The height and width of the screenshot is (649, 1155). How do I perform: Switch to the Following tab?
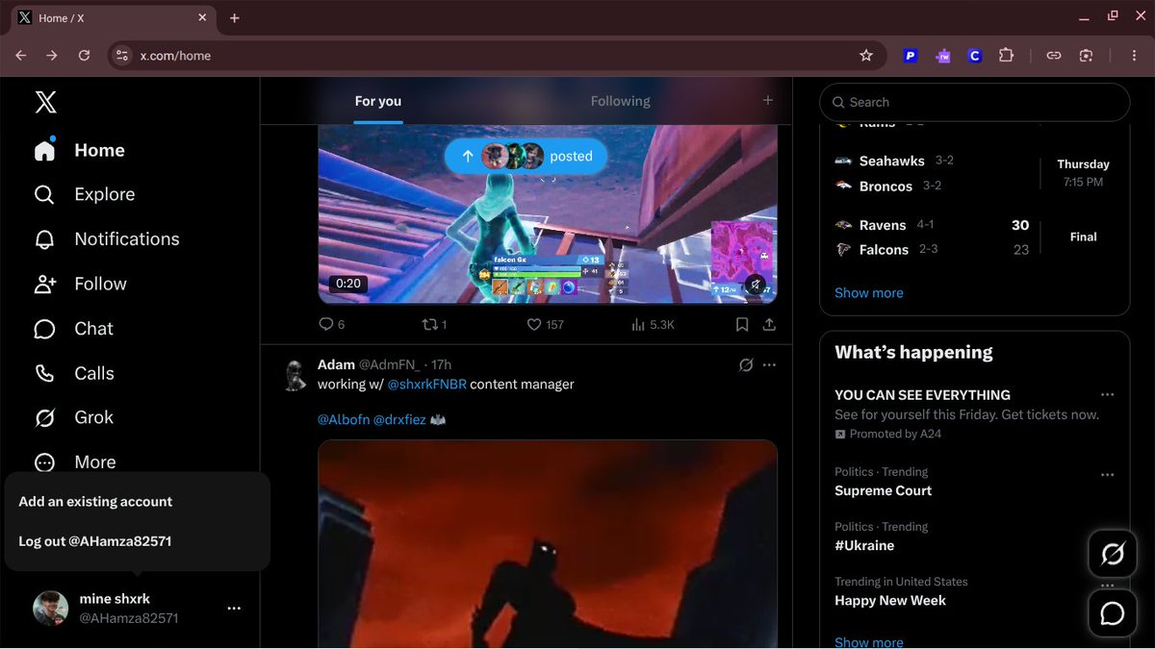(x=621, y=101)
